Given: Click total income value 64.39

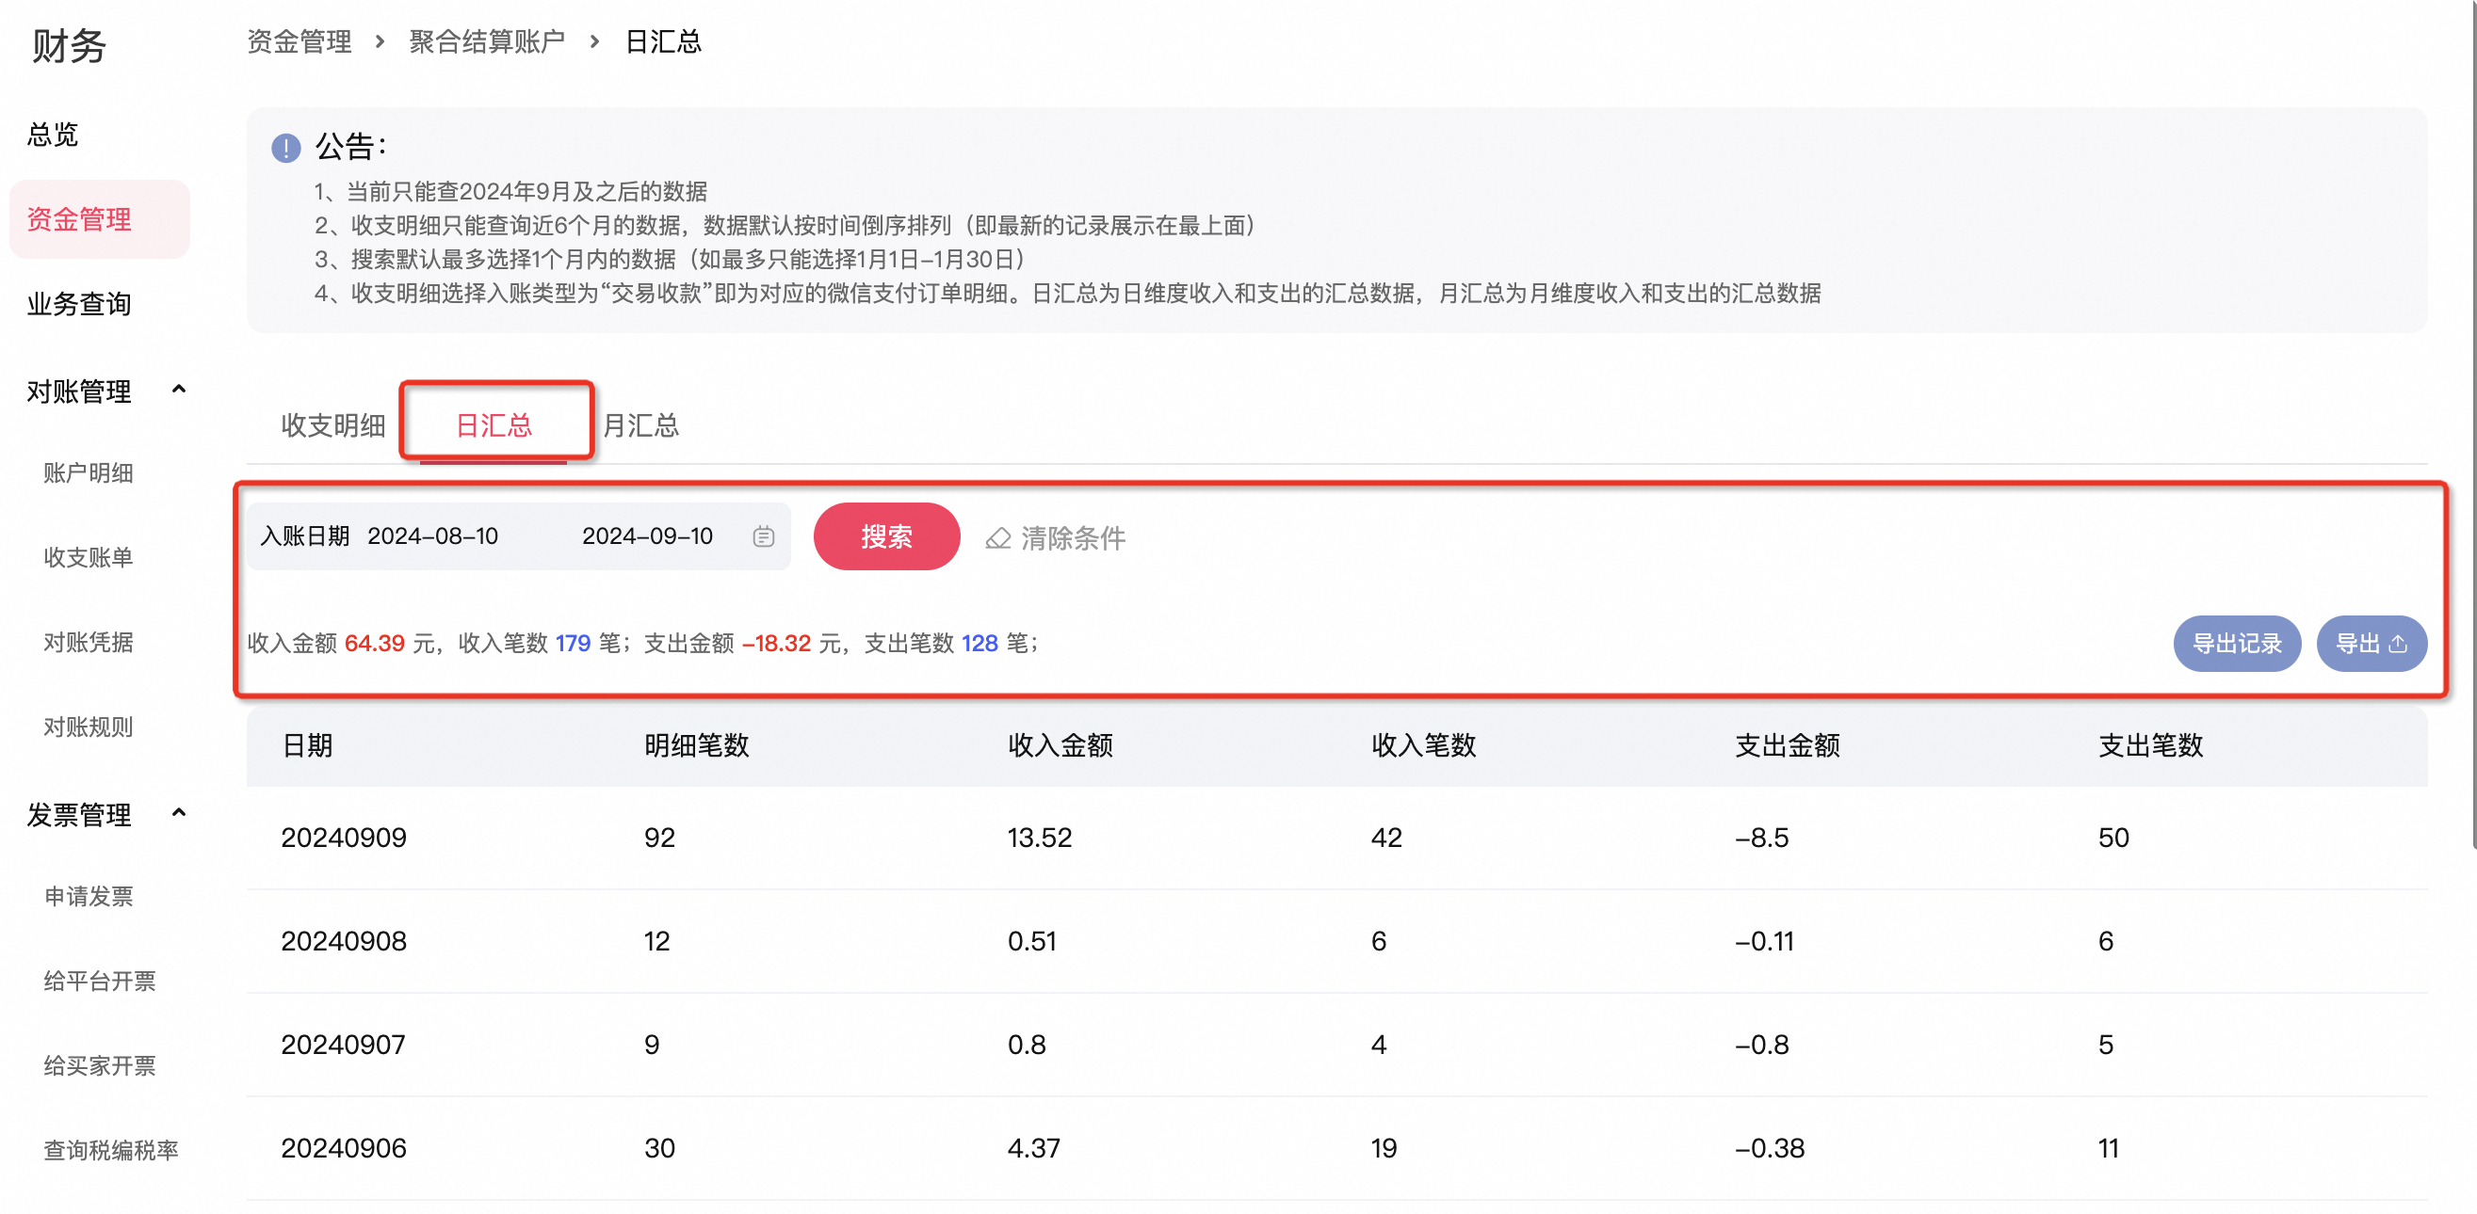Looking at the screenshot, I should [x=374, y=644].
